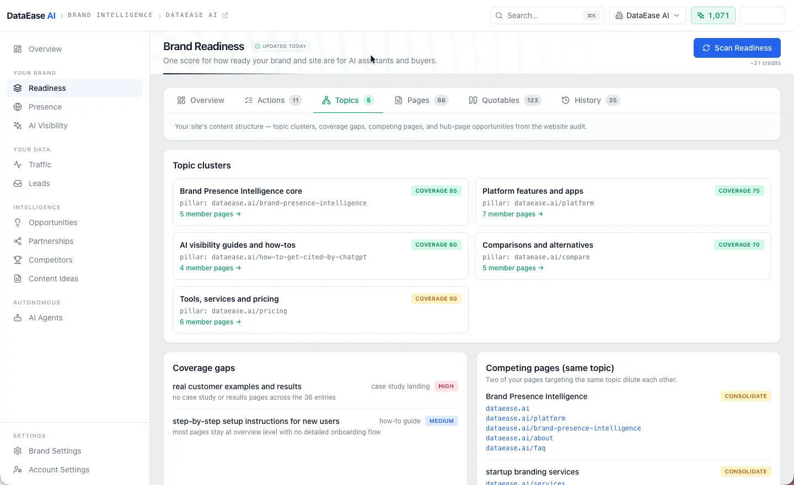This screenshot has height=485, width=794.
Task: Open 4 member pages for AI visibility guides
Action: (210, 268)
